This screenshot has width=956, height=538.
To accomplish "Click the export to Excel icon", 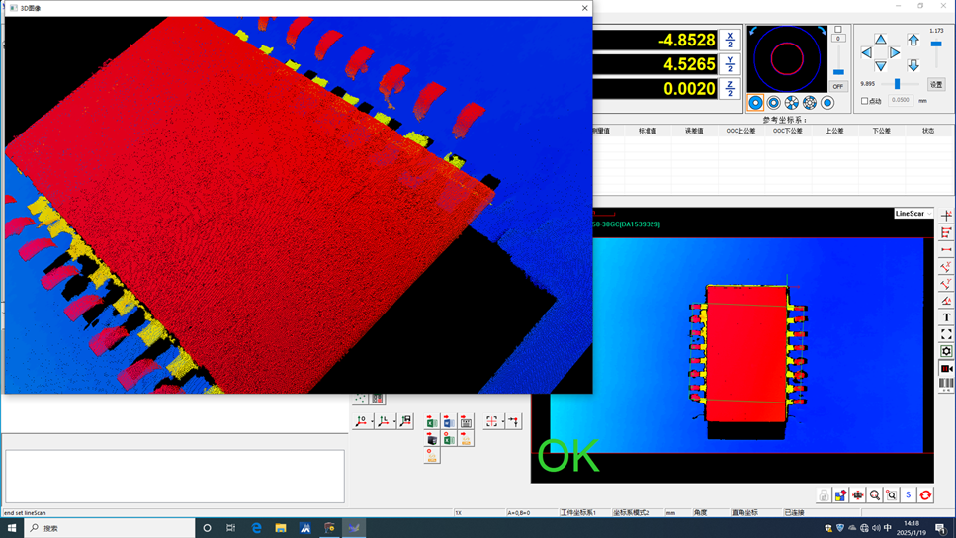I will pos(432,422).
